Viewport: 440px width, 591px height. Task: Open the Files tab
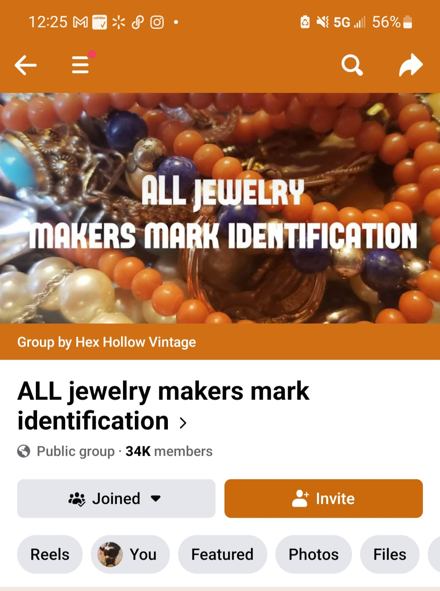coord(390,554)
